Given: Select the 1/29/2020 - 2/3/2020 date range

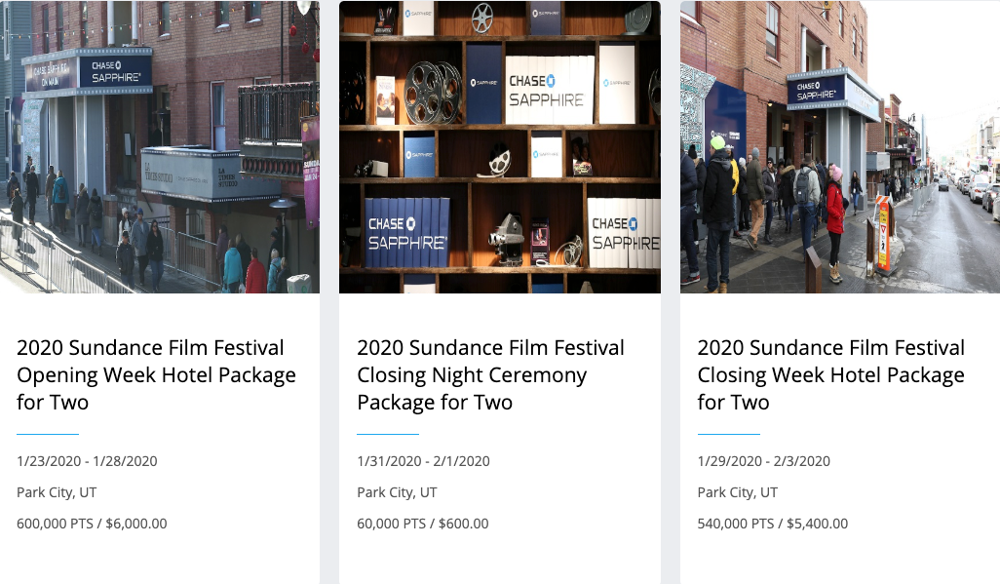Looking at the screenshot, I should pyautogui.click(x=763, y=461).
